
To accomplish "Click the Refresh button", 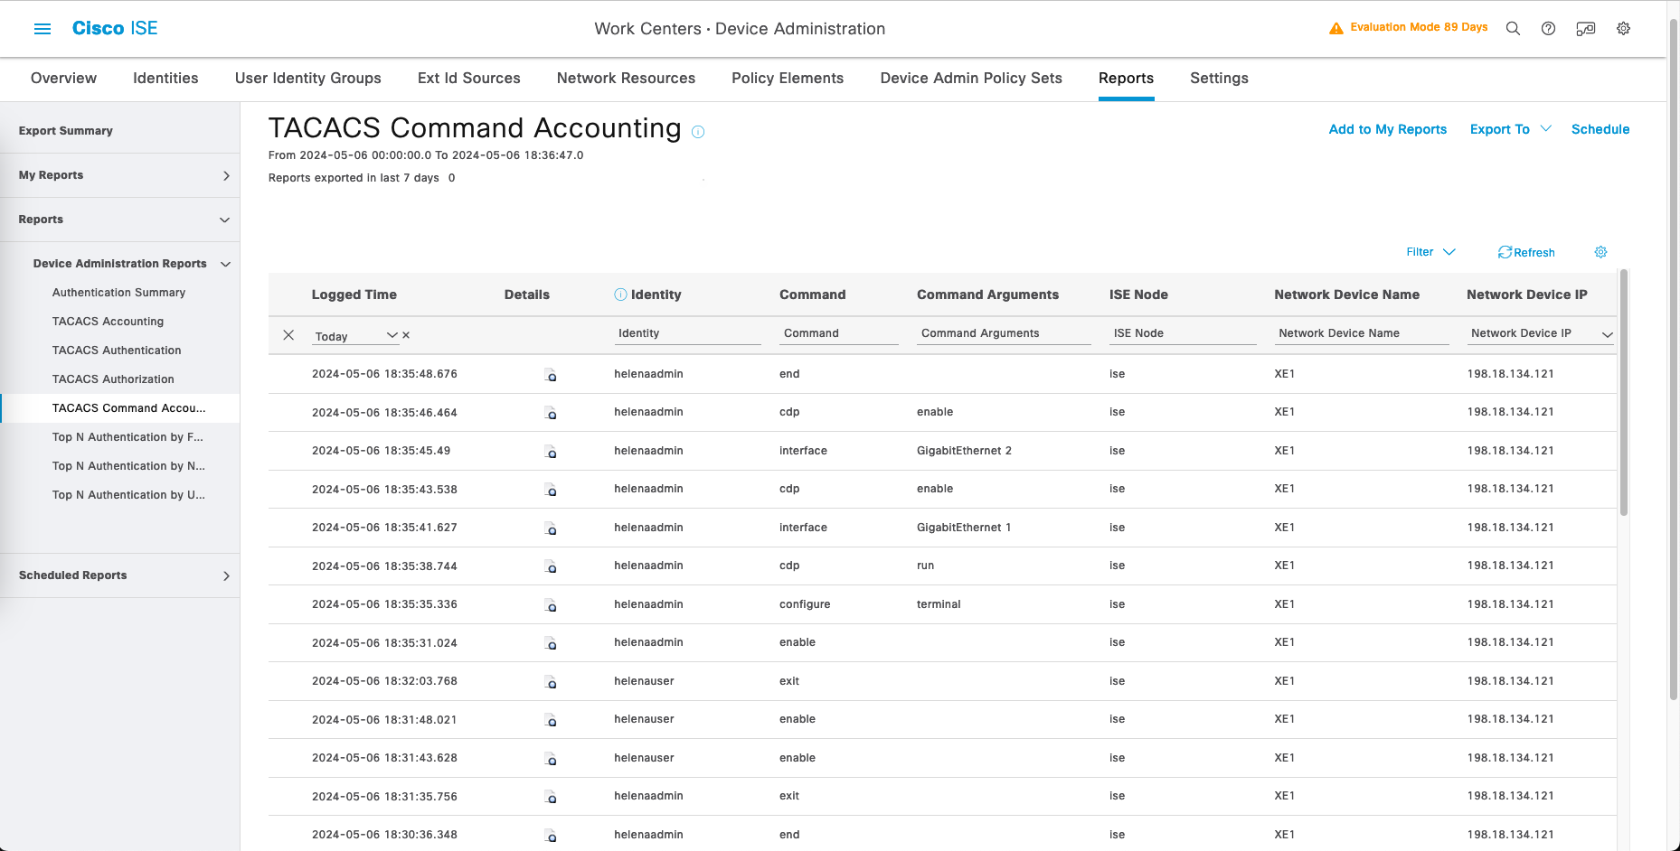I will click(1526, 252).
